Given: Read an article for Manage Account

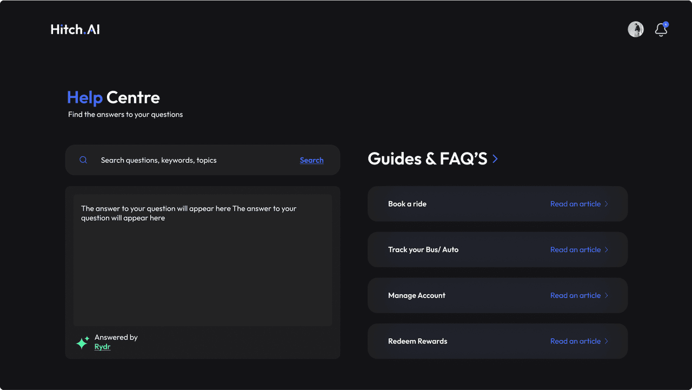Looking at the screenshot, I should (x=575, y=295).
